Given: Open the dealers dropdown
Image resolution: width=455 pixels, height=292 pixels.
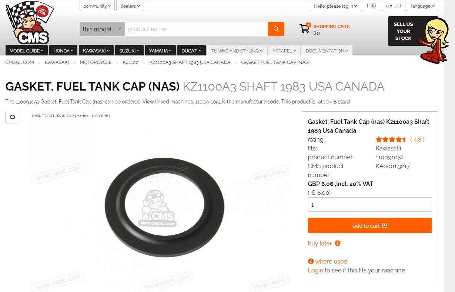Looking at the screenshot, I should tap(130, 6).
